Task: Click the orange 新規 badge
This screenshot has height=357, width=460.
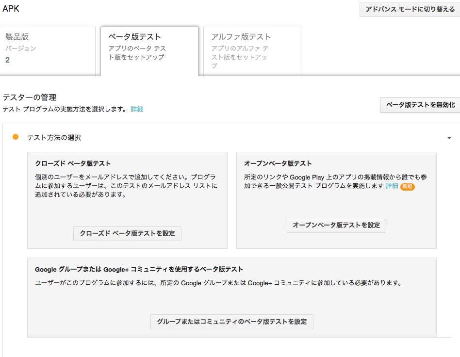Action: pos(407,187)
